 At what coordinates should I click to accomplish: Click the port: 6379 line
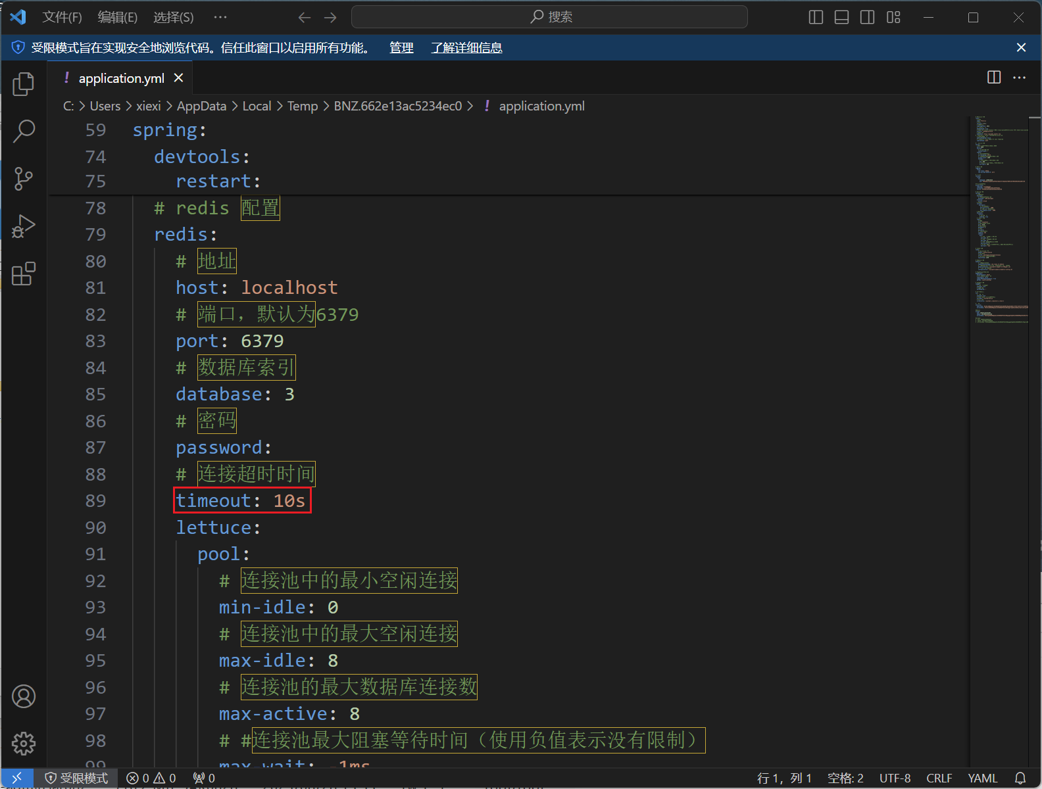[230, 341]
